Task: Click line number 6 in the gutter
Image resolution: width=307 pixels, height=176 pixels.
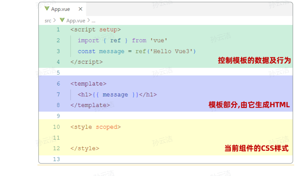Action: tap(58, 84)
